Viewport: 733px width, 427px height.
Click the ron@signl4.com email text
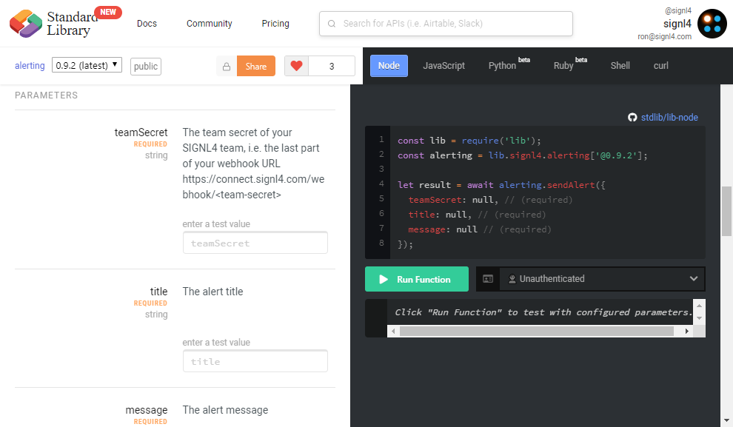coord(664,36)
